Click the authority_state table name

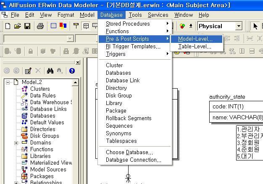pyautogui.click(x=227, y=97)
